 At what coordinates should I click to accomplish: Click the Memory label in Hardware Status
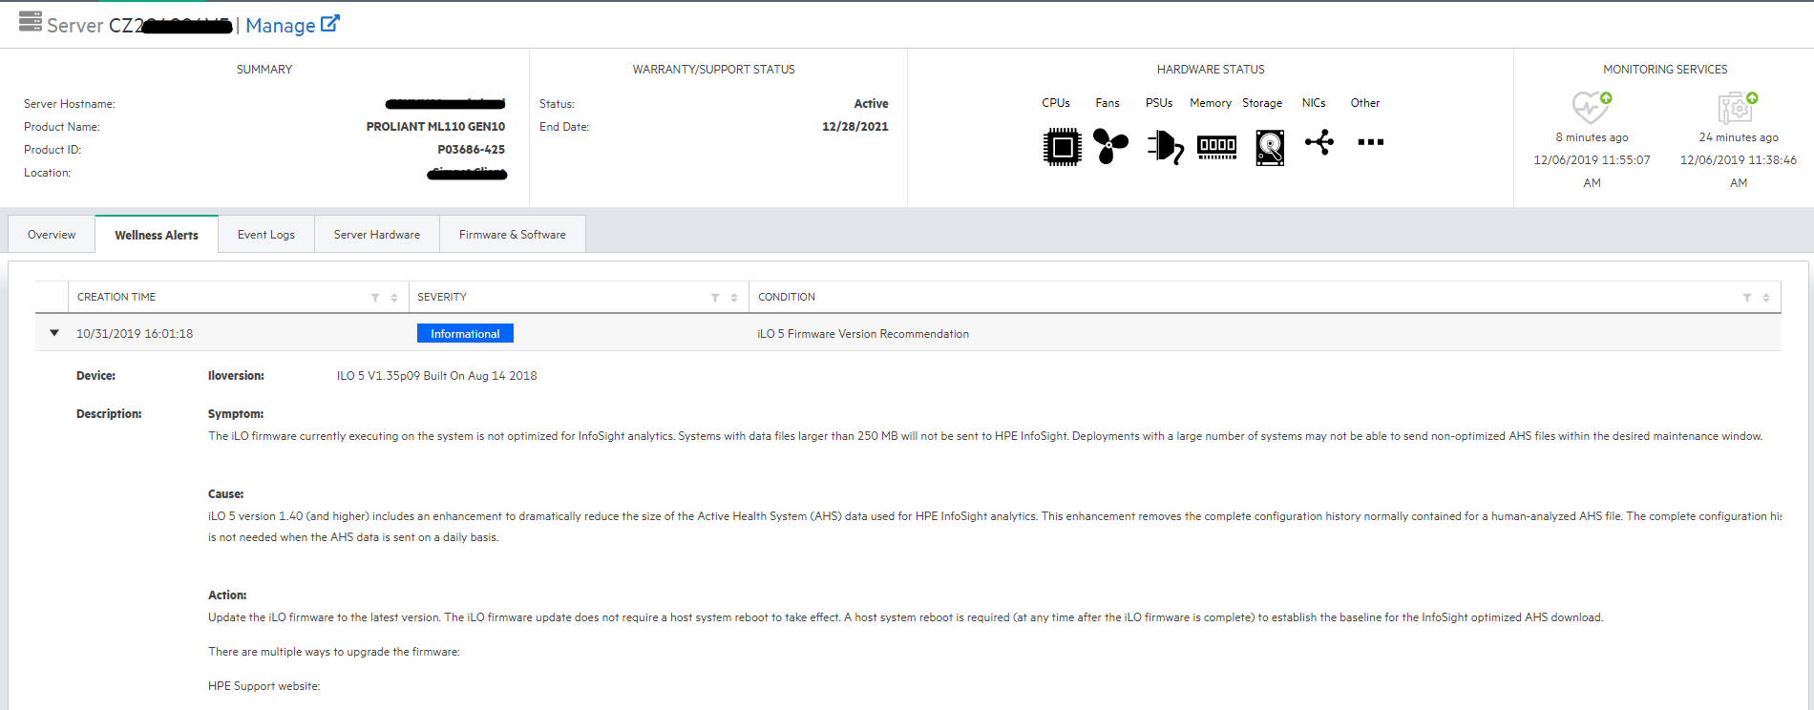(1211, 103)
